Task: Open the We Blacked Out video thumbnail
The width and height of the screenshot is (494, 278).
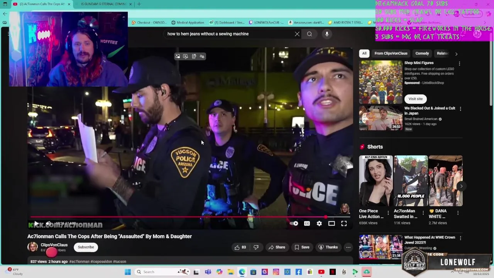Action: (x=381, y=118)
